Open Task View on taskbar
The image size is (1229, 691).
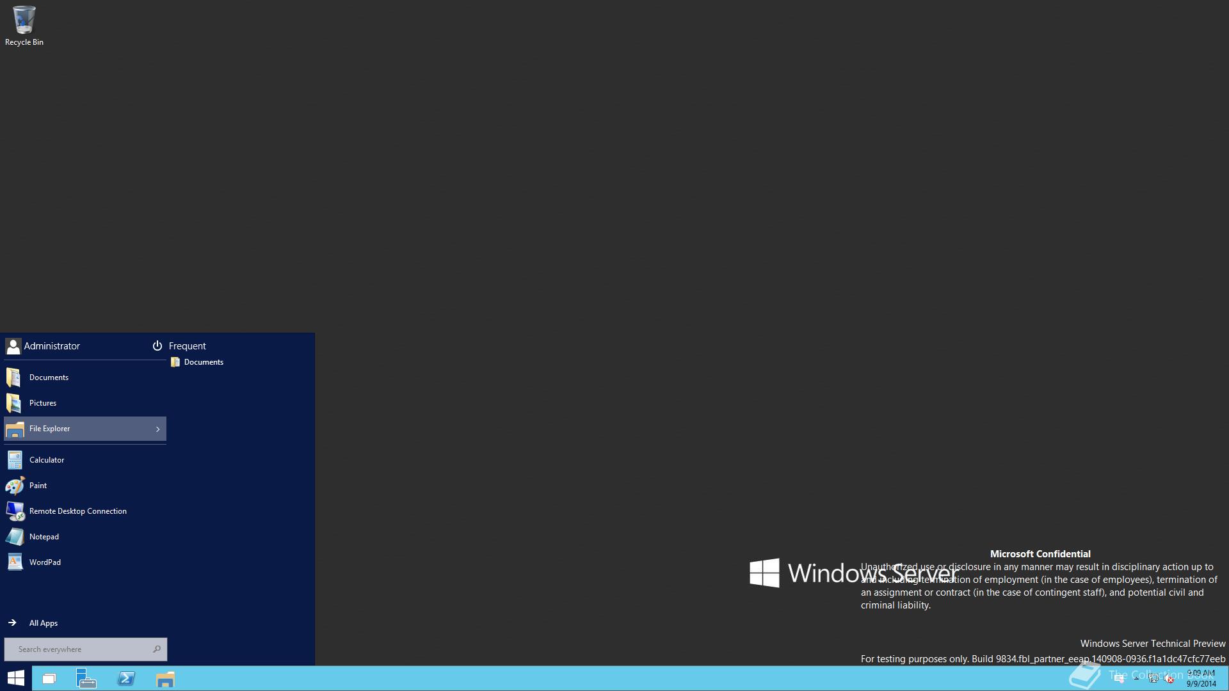click(49, 678)
